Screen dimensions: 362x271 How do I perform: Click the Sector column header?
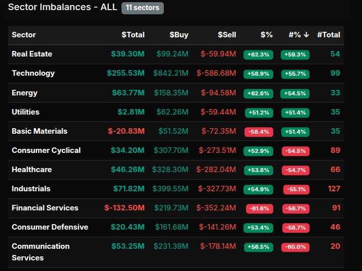click(x=24, y=35)
